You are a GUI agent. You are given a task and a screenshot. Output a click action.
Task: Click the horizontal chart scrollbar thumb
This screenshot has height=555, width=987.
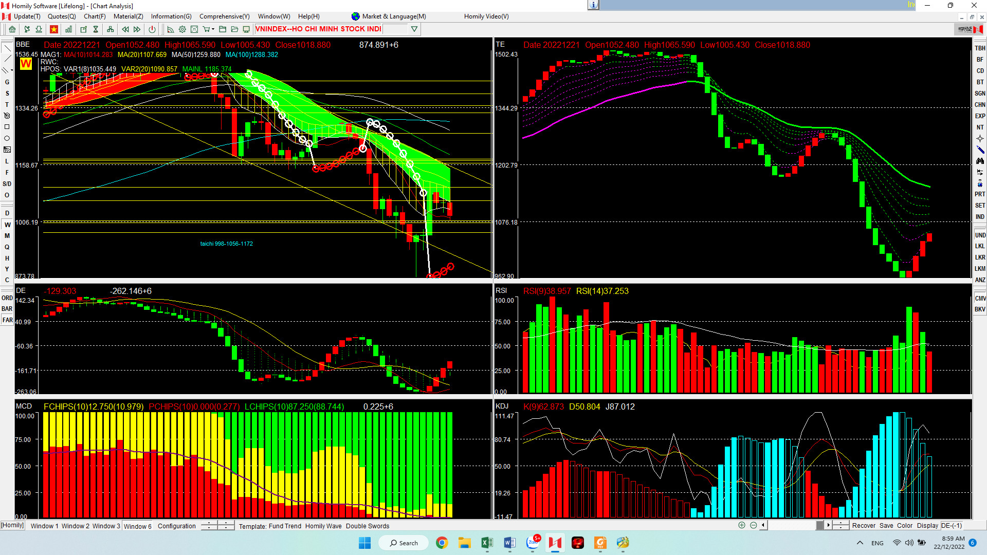click(820, 525)
